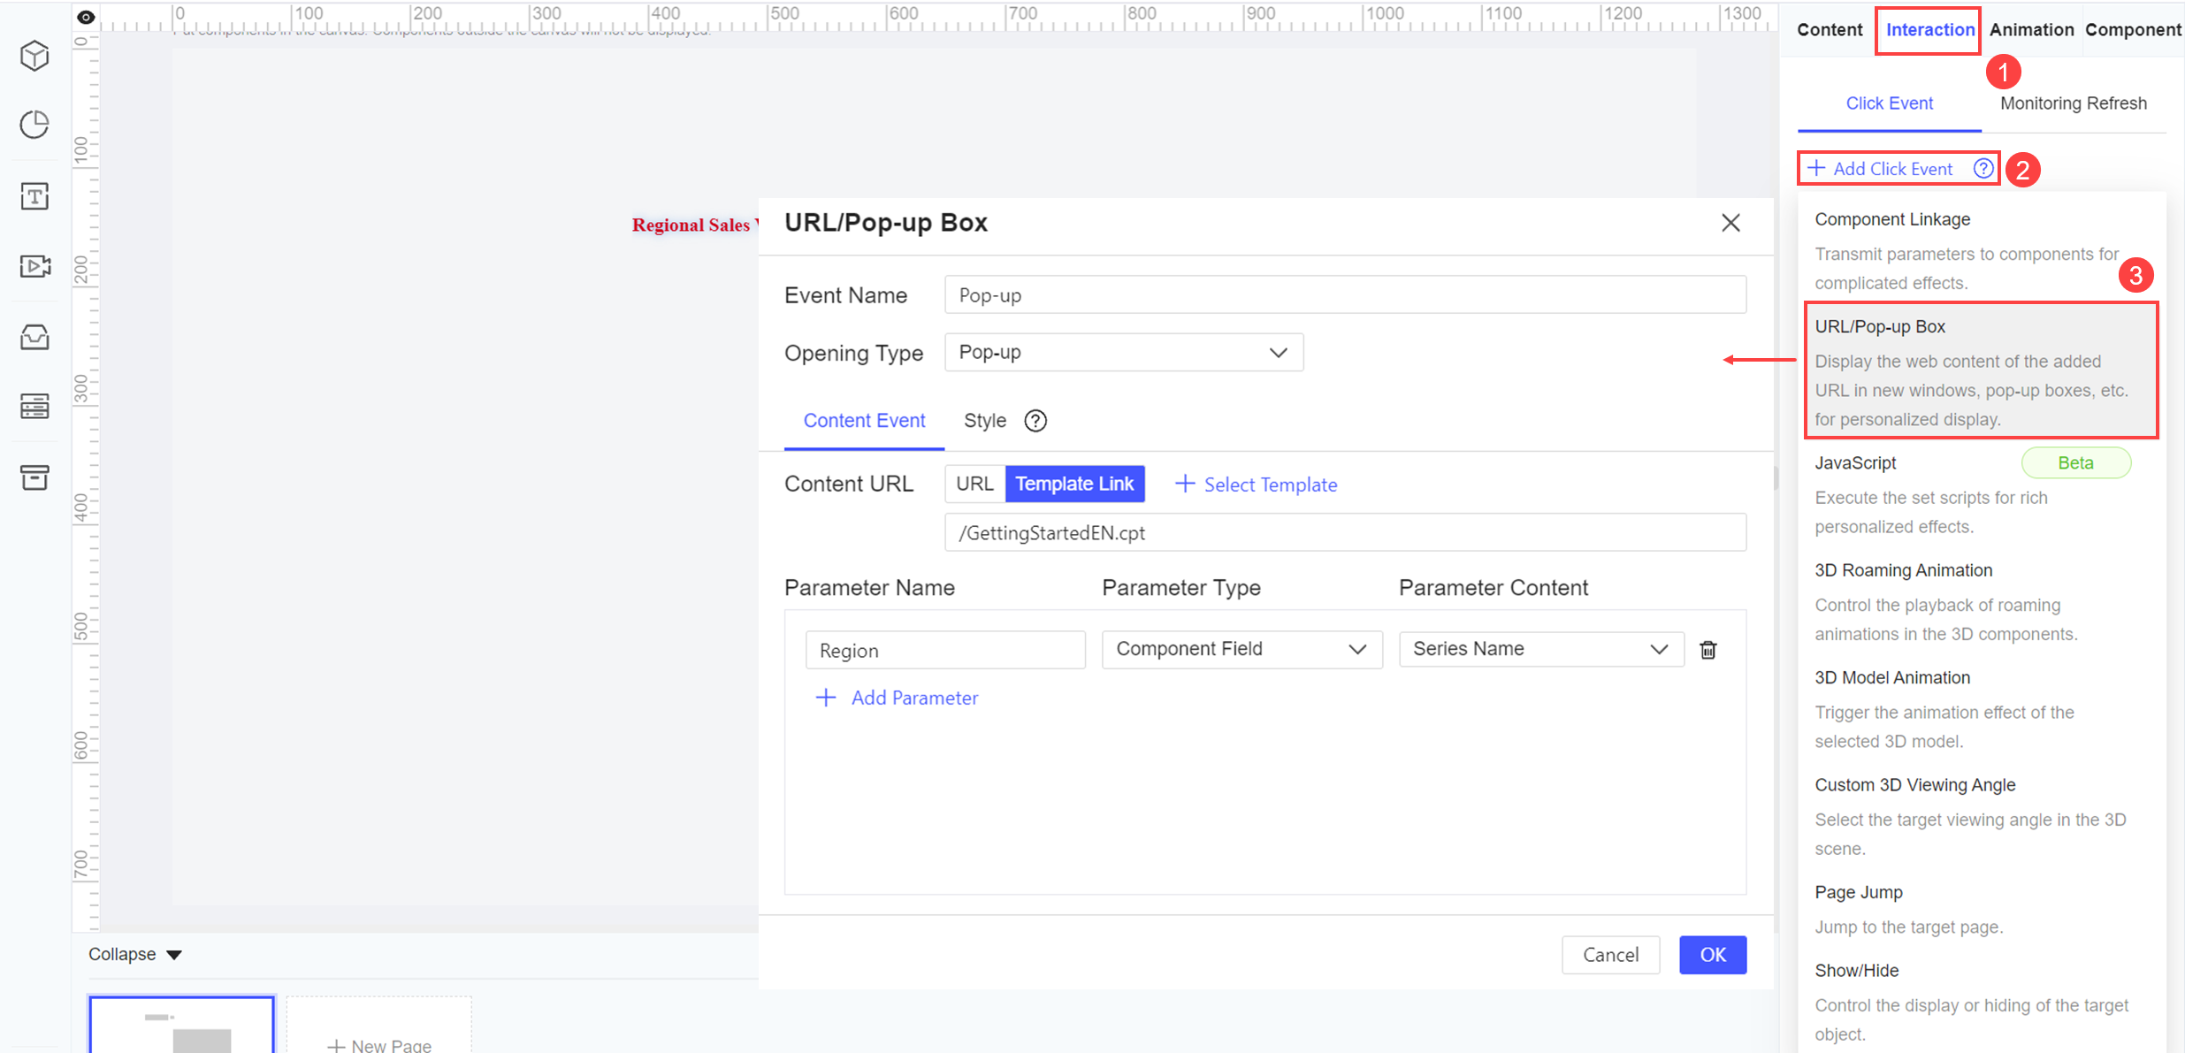The height and width of the screenshot is (1053, 2185).
Task: Open the Component Field parameter type dropdown
Action: pos(1241,649)
